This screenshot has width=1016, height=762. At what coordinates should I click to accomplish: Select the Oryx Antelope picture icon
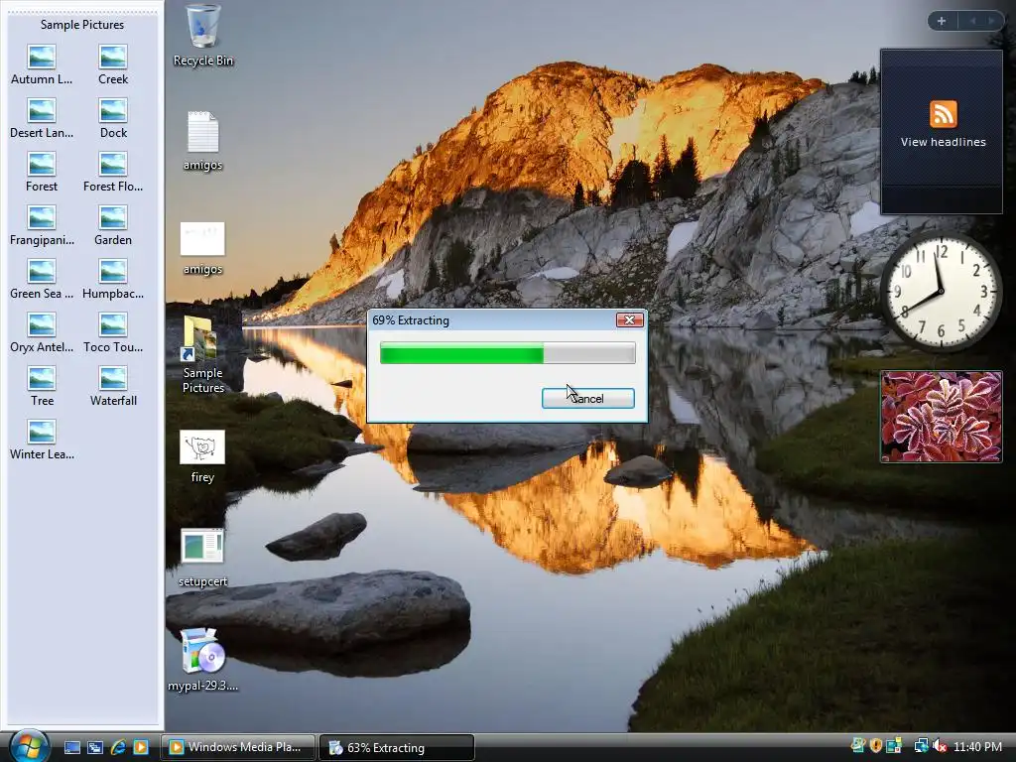coord(42,333)
